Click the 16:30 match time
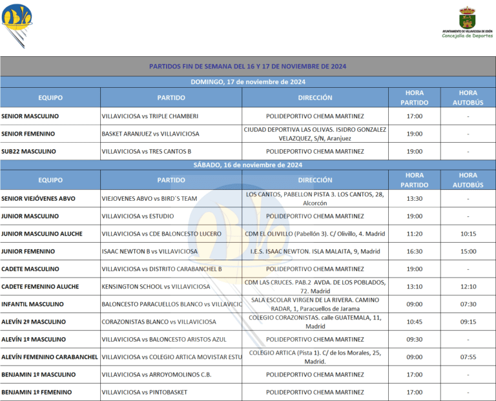Image resolution: width=496 pixels, height=401 pixels. (415, 251)
